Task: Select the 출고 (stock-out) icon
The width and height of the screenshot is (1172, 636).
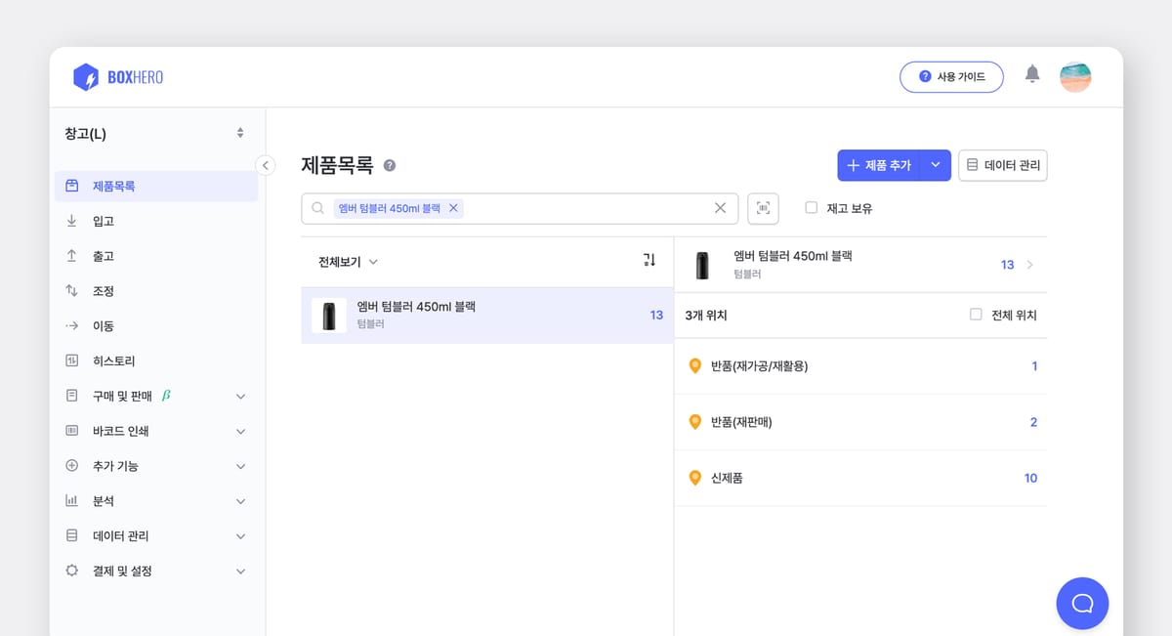Action: click(71, 255)
